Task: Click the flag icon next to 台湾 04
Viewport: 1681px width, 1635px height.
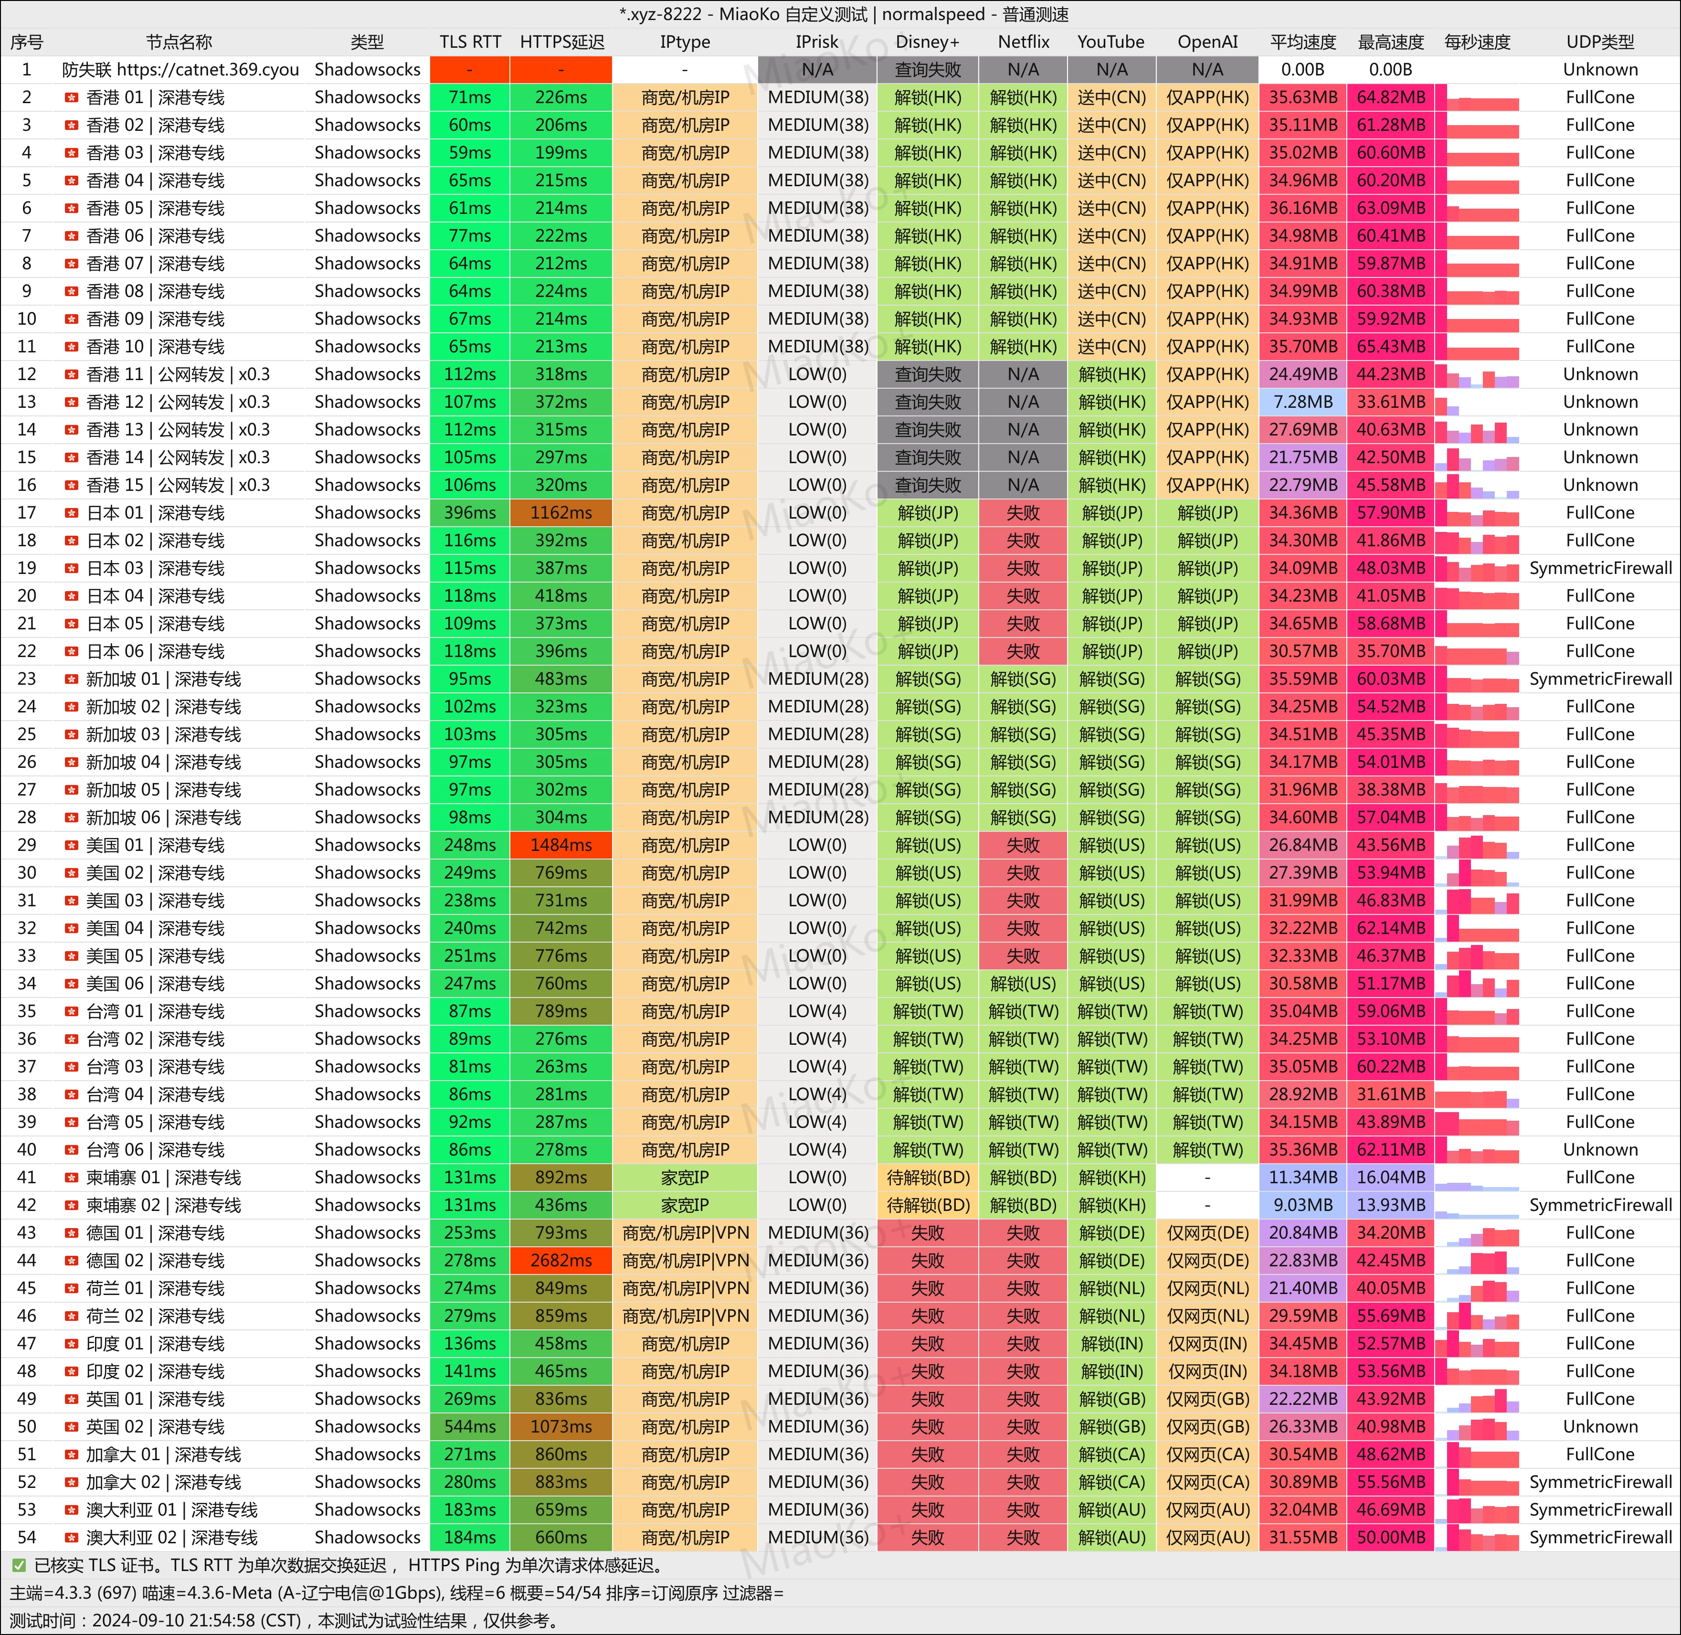Action: click(71, 1095)
